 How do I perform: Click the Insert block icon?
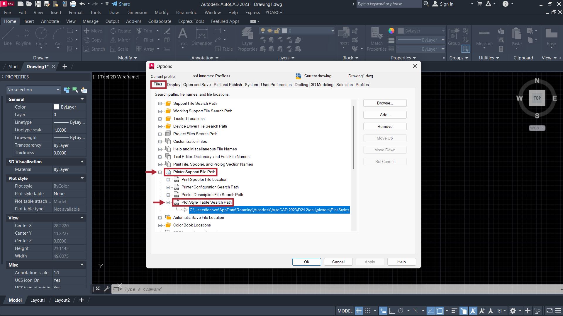click(343, 37)
